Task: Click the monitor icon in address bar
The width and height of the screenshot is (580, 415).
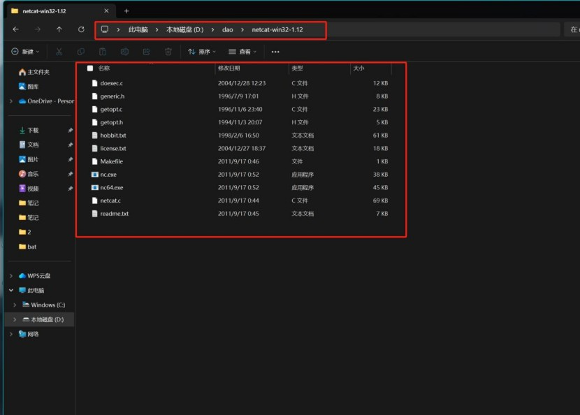Action: click(105, 29)
